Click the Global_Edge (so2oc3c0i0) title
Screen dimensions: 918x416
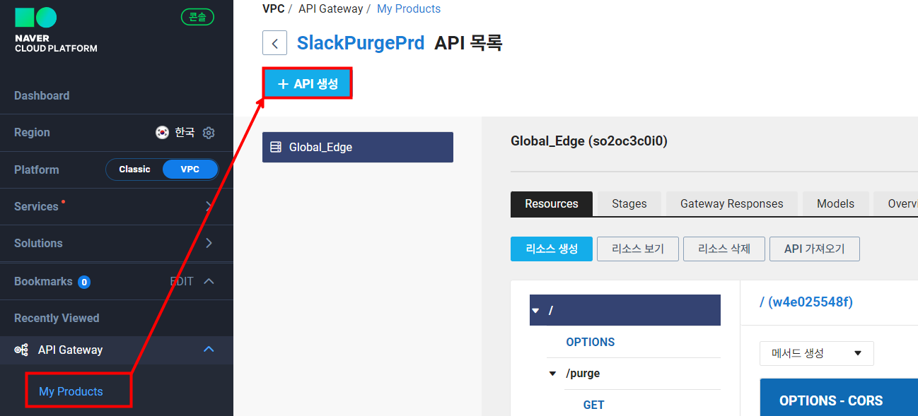589,141
